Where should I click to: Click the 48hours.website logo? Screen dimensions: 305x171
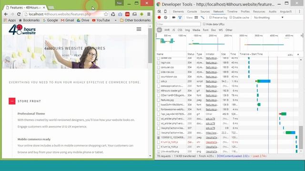click(22, 29)
